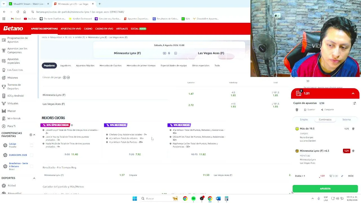
Task: Show hidden system tray icons
Action: [312, 198]
